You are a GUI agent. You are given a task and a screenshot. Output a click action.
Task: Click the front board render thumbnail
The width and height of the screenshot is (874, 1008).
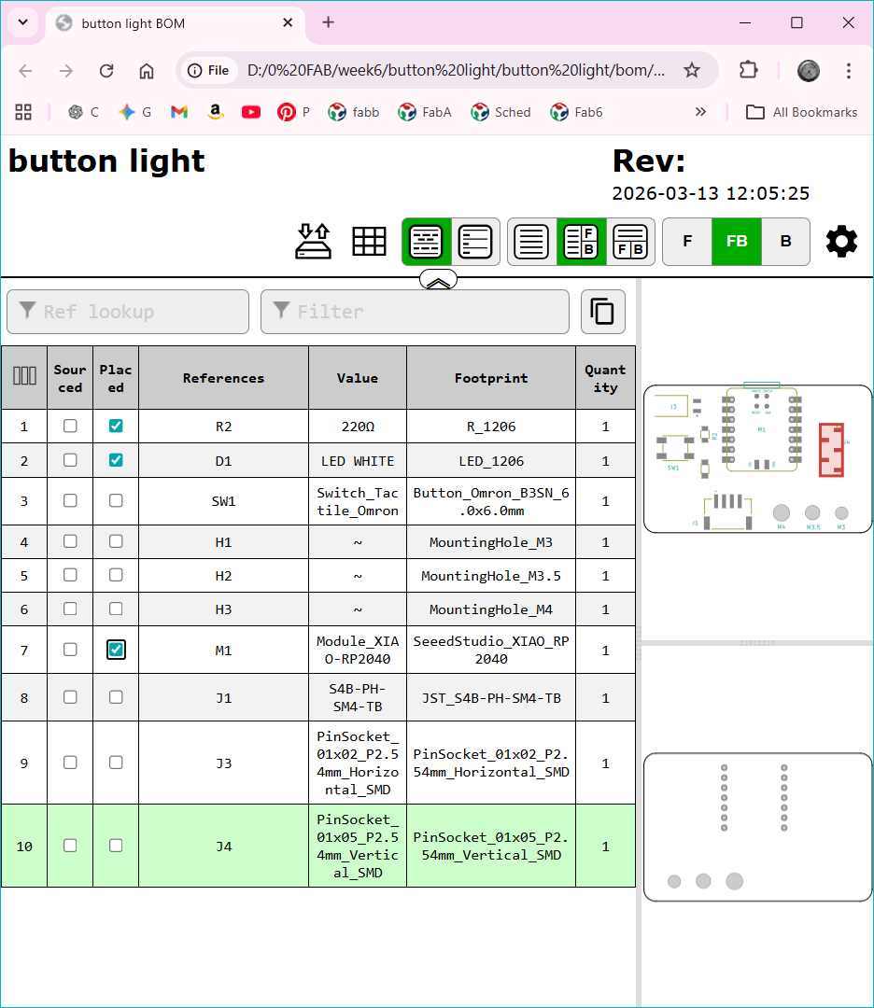pyautogui.click(x=756, y=455)
